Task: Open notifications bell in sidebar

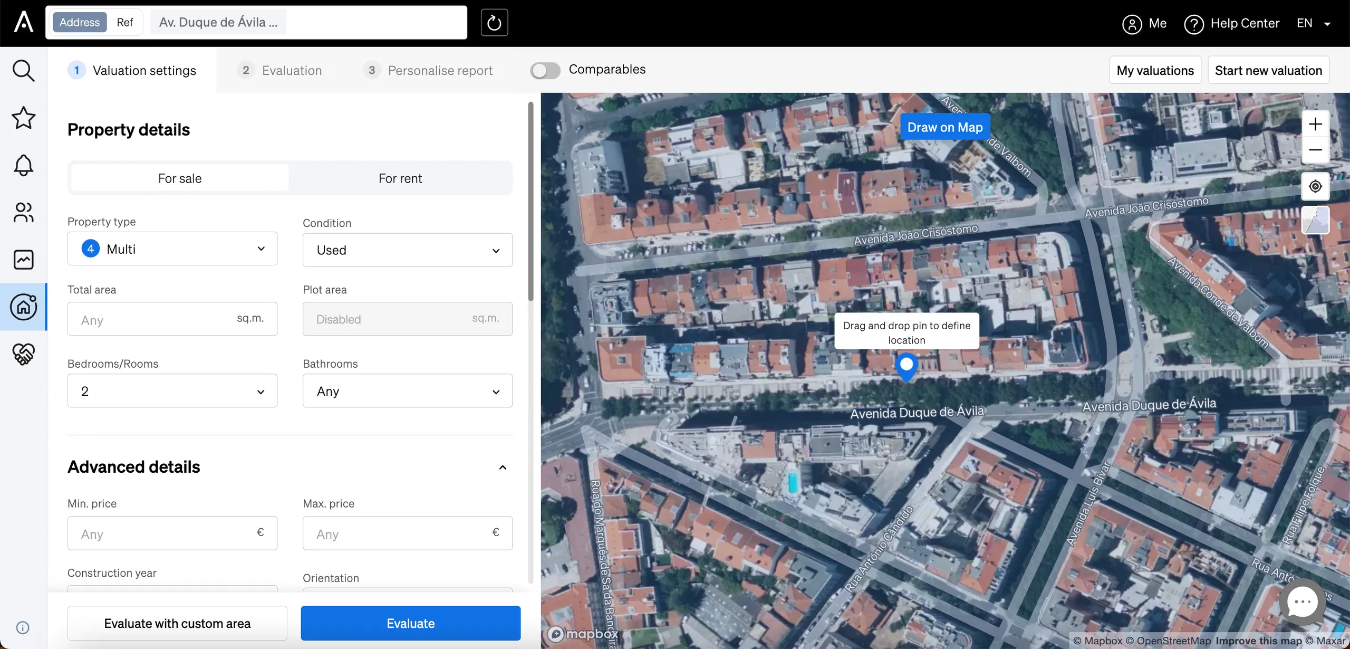Action: (23, 165)
